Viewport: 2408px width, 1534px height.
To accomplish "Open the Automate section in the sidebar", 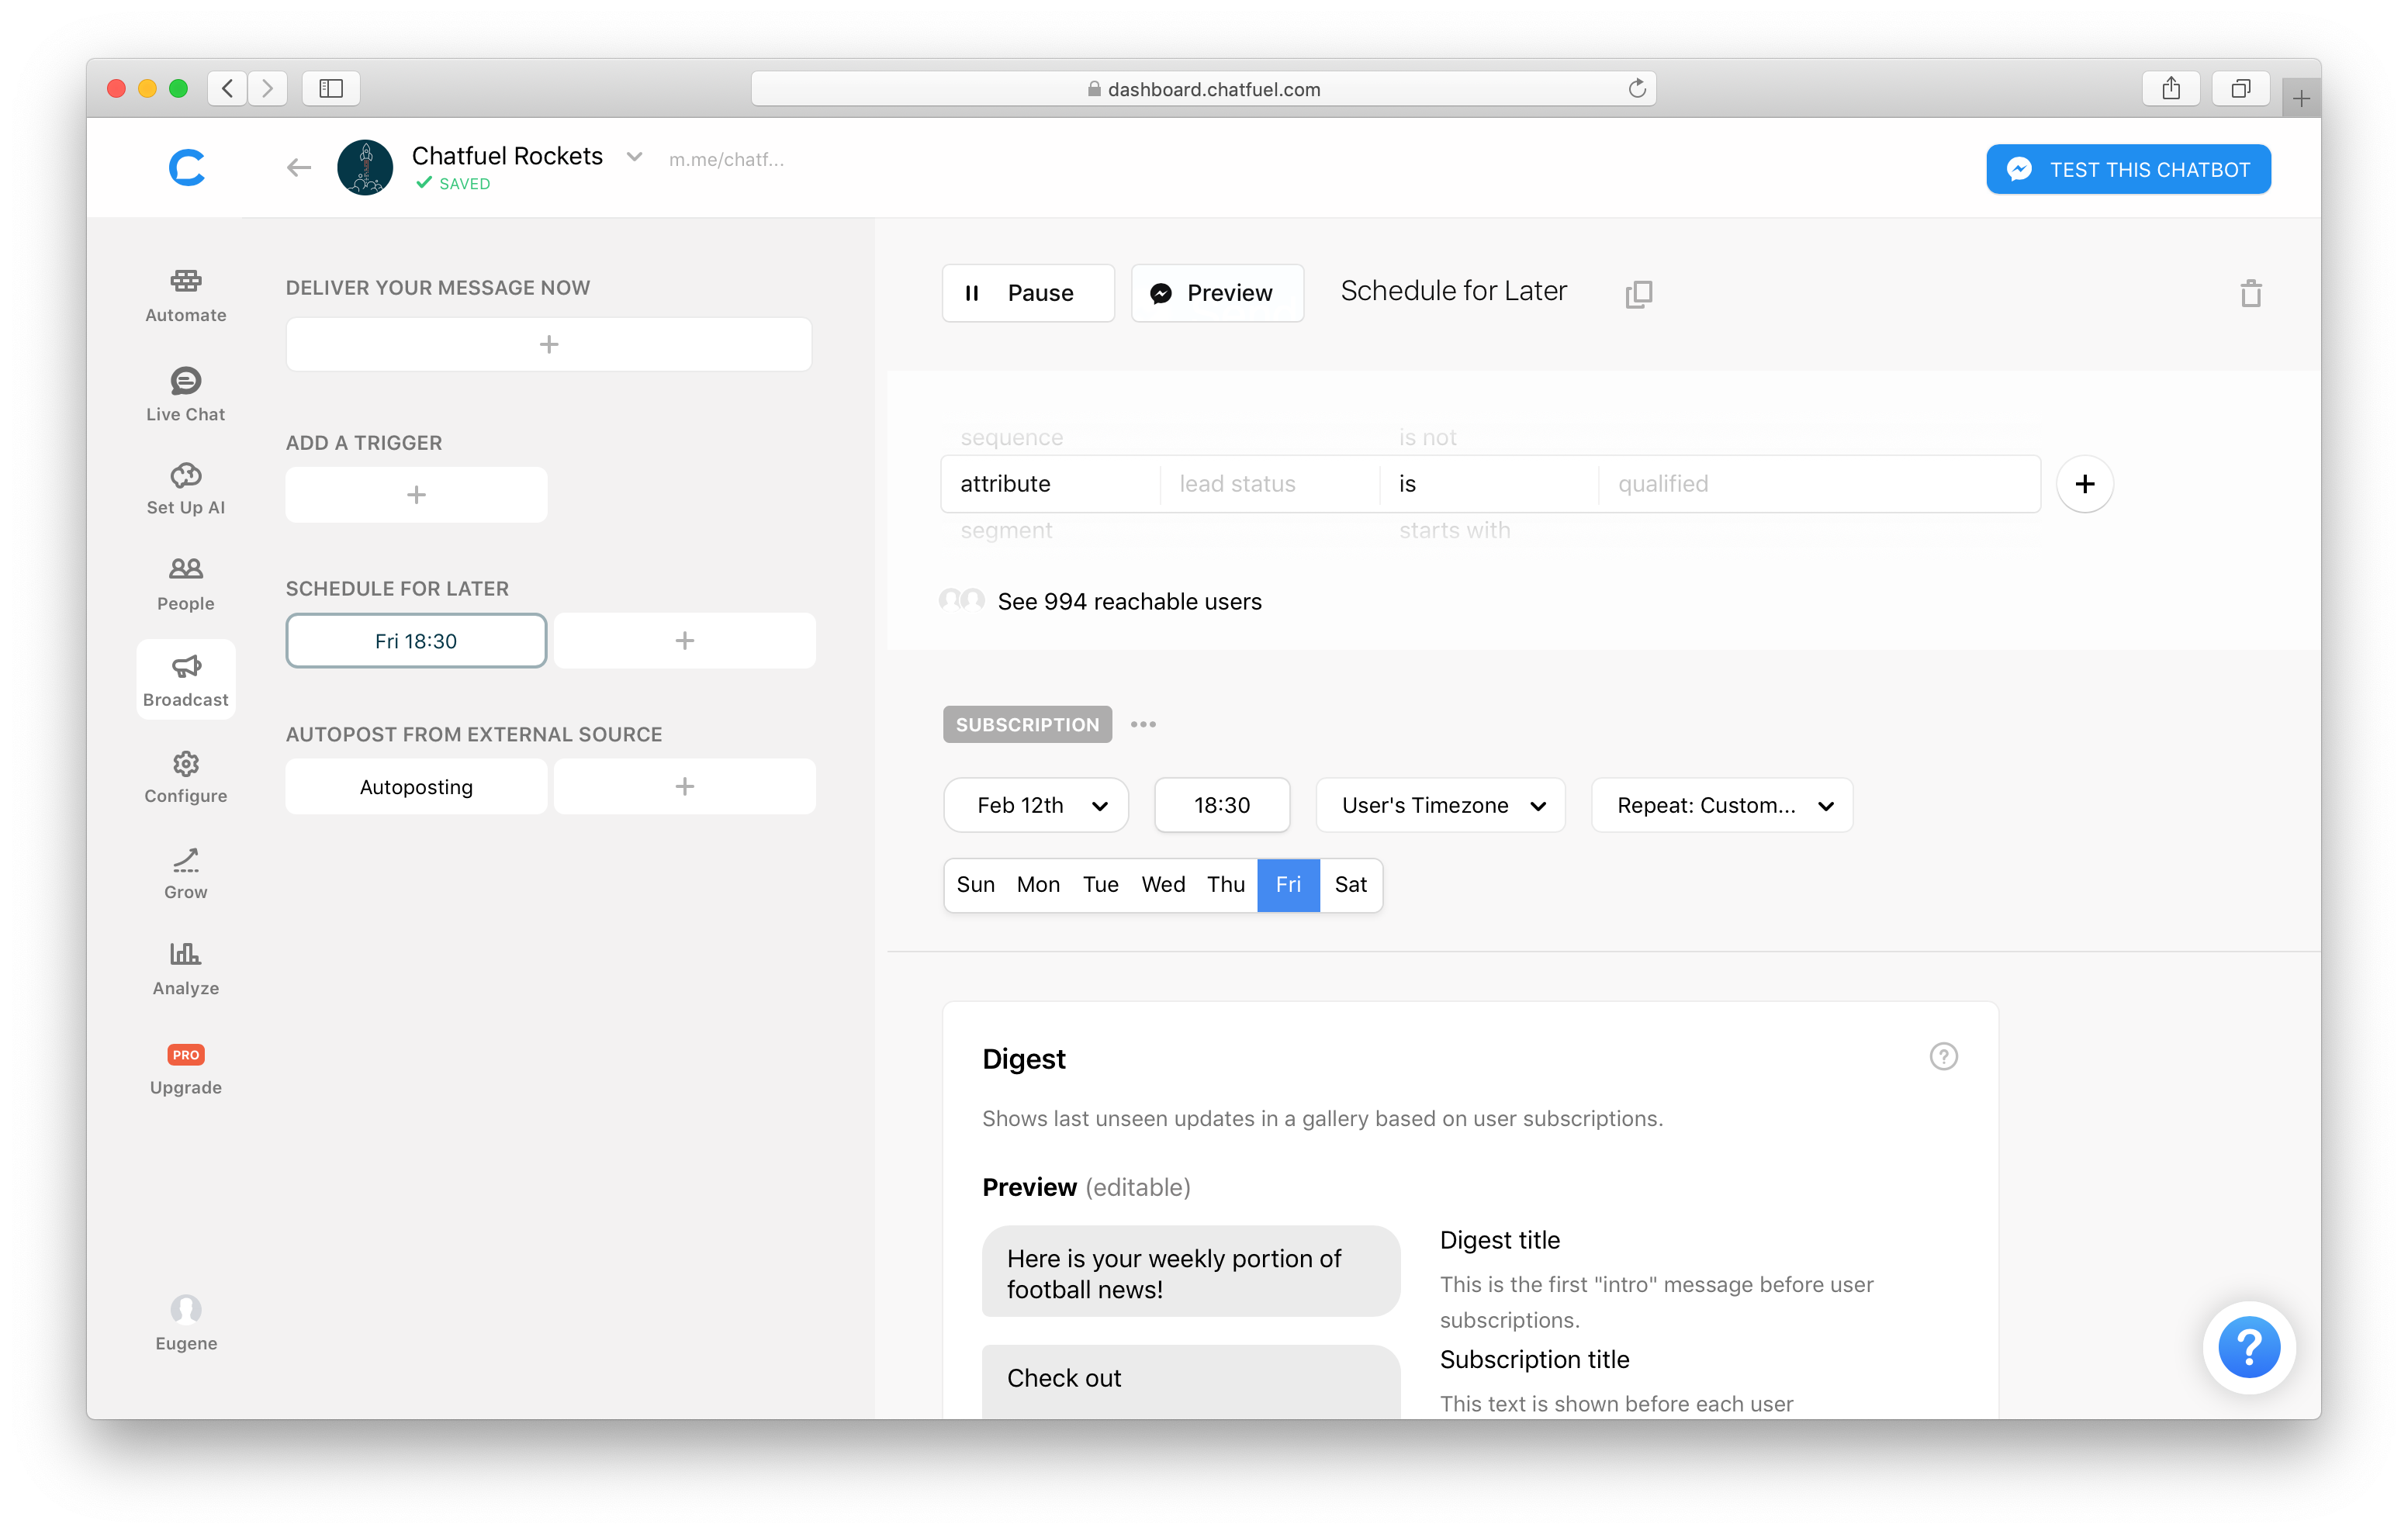I will (185, 296).
